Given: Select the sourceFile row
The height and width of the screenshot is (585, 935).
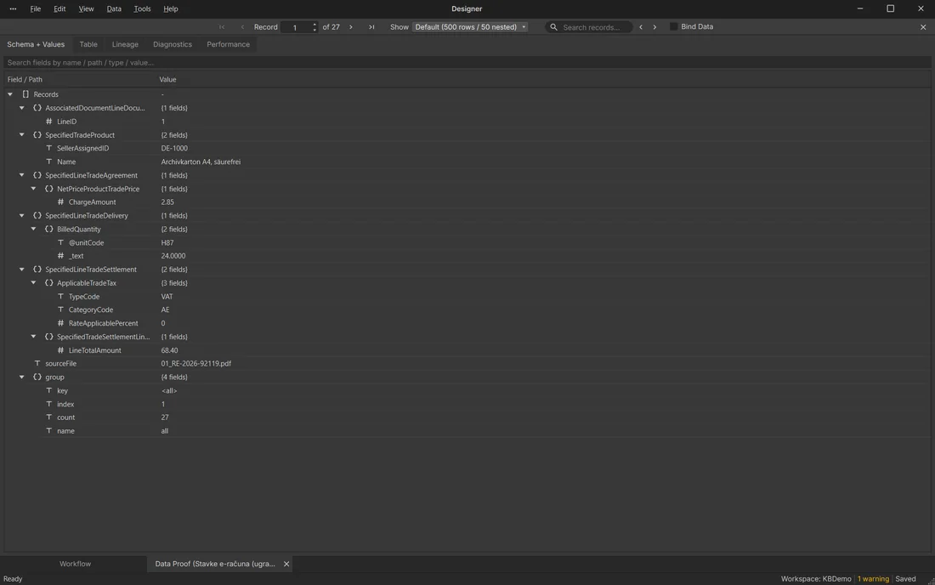Looking at the screenshot, I should tap(467, 363).
